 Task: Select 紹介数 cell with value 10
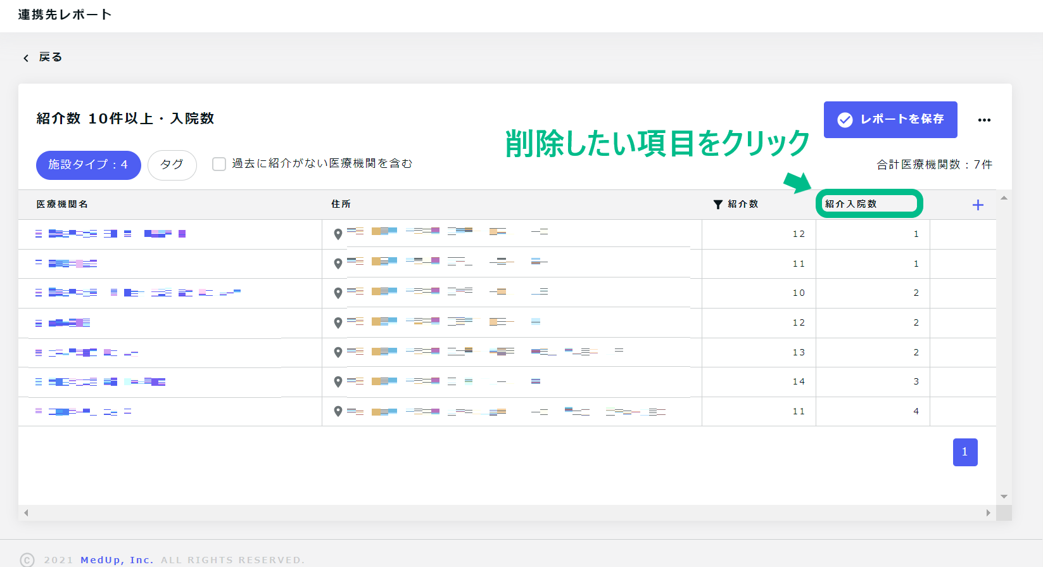(759, 293)
